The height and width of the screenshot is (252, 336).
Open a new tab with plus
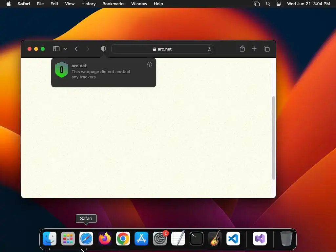[254, 49]
